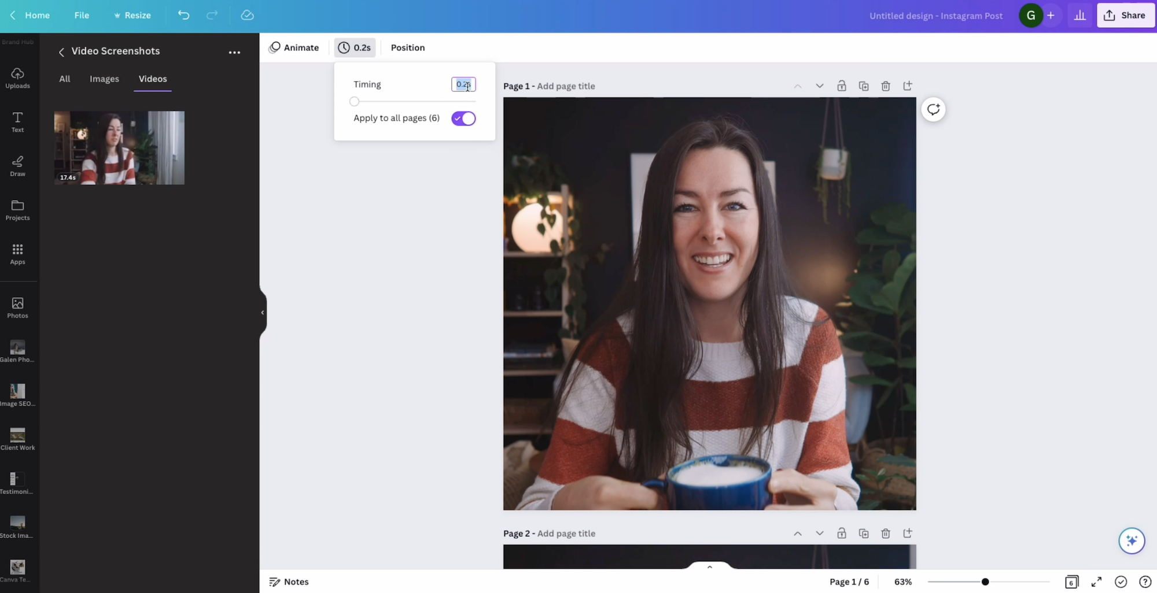Image resolution: width=1157 pixels, height=593 pixels.
Task: Unlock Page 2 padlock toggle
Action: 842,533
